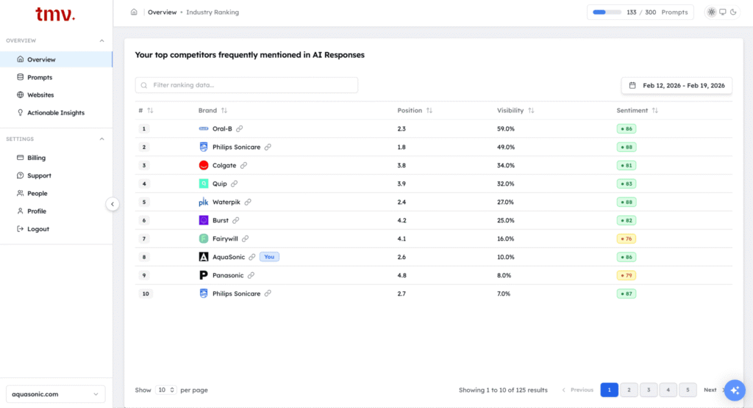The width and height of the screenshot is (753, 408).
Task: Open link icon for Philips Sonicare in row 2
Action: [x=268, y=147]
